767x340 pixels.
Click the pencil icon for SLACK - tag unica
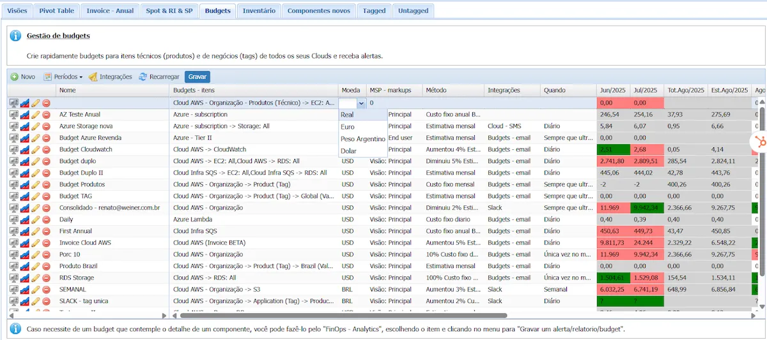(x=36, y=301)
